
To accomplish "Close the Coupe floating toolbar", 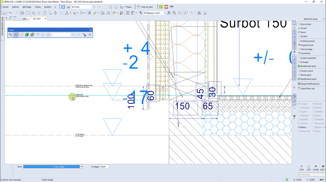I will point(90,30).
